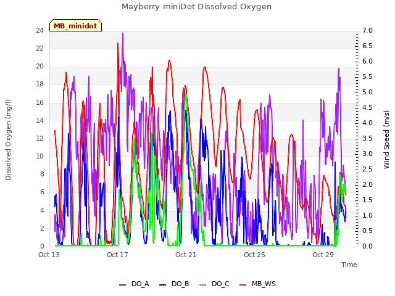This screenshot has height=296, width=395.
Task: Click the 7.0 value on right axis
Action: coord(368,30)
